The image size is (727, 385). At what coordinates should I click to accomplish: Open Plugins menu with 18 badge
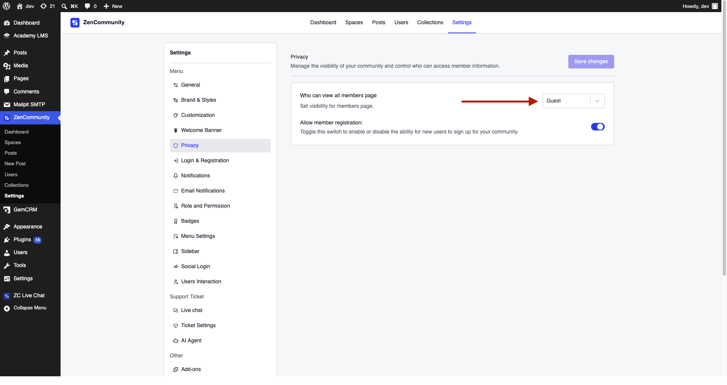pos(30,239)
